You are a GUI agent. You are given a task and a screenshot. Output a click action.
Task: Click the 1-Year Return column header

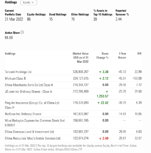(122, 56)
